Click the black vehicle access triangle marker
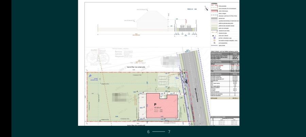Image resolution: width=306 pixels, height=137 pixels. 186,82
